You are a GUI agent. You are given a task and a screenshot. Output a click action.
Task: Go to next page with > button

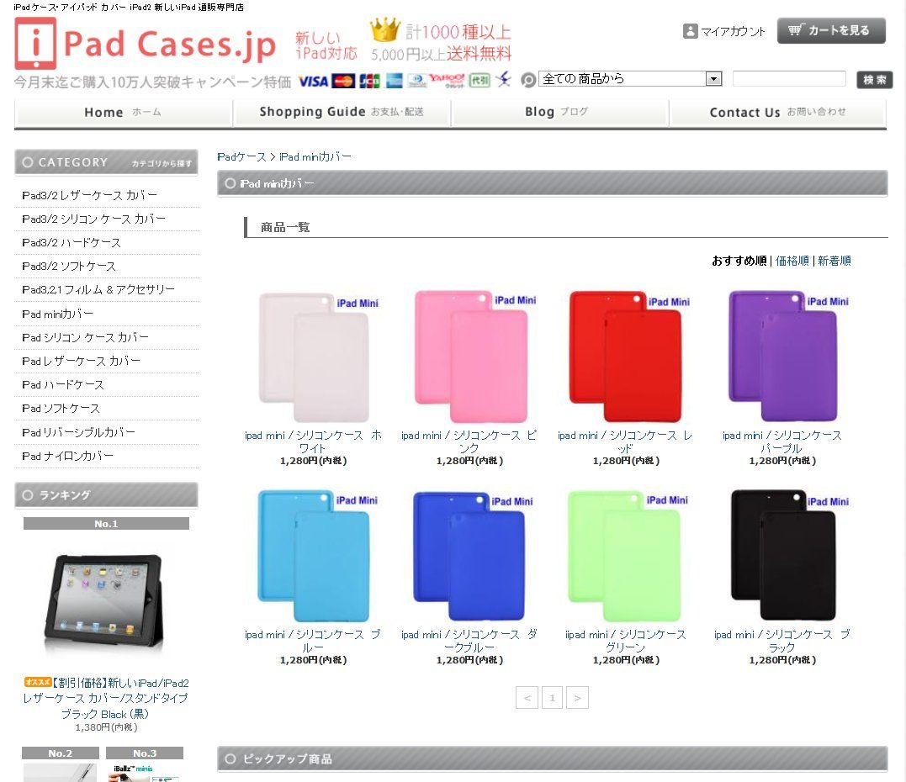[577, 698]
